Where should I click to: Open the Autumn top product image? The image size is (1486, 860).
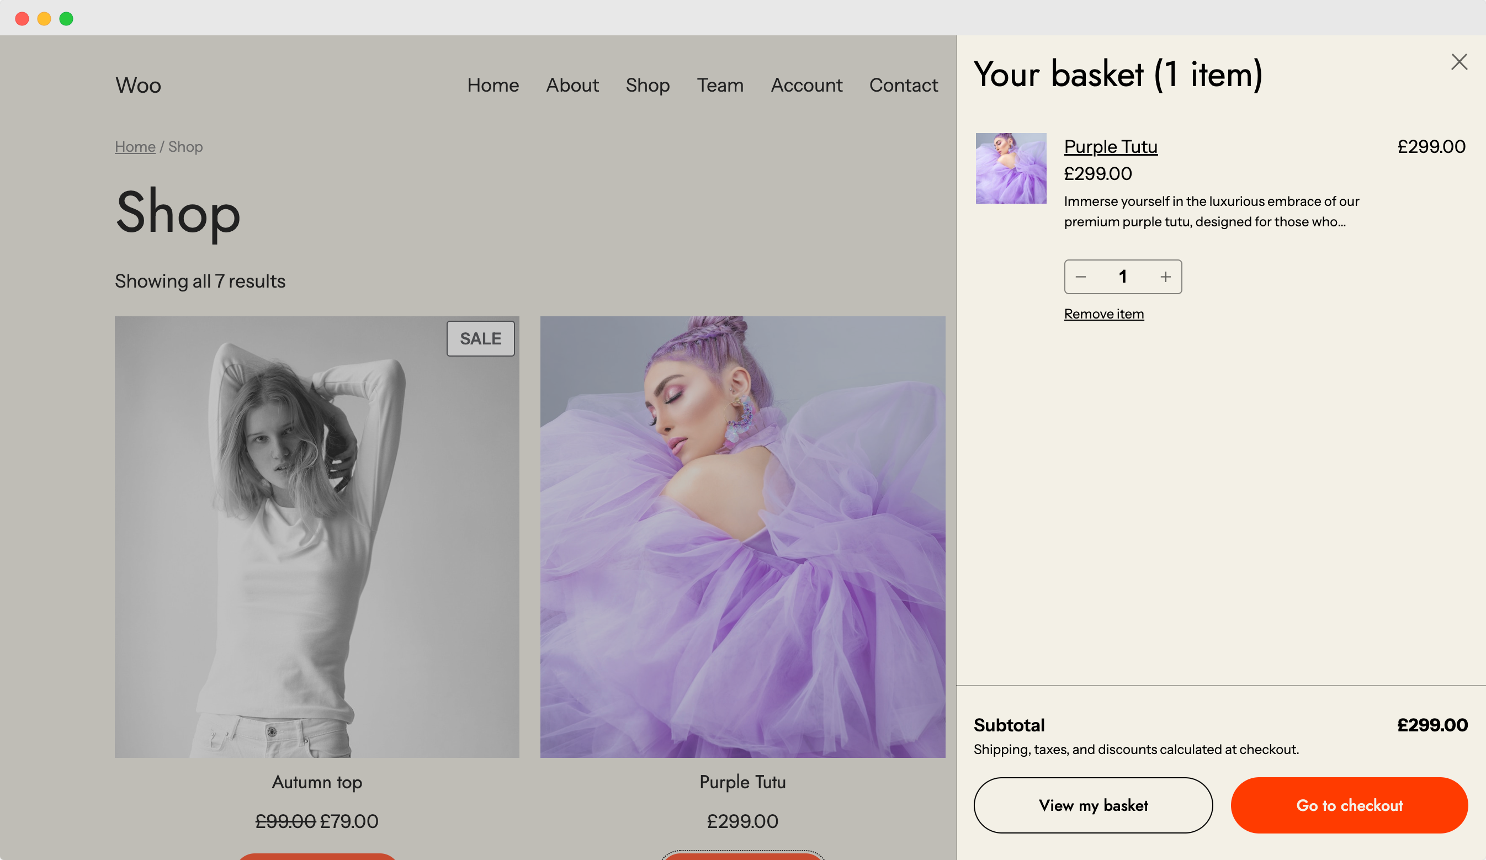pos(317,537)
